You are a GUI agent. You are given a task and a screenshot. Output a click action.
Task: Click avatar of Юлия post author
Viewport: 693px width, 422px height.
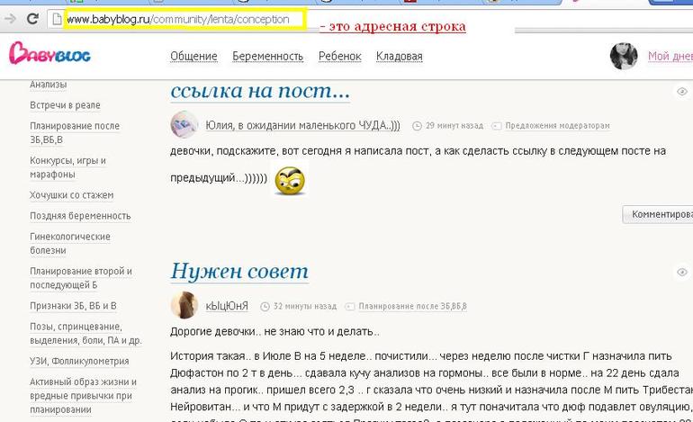(184, 124)
